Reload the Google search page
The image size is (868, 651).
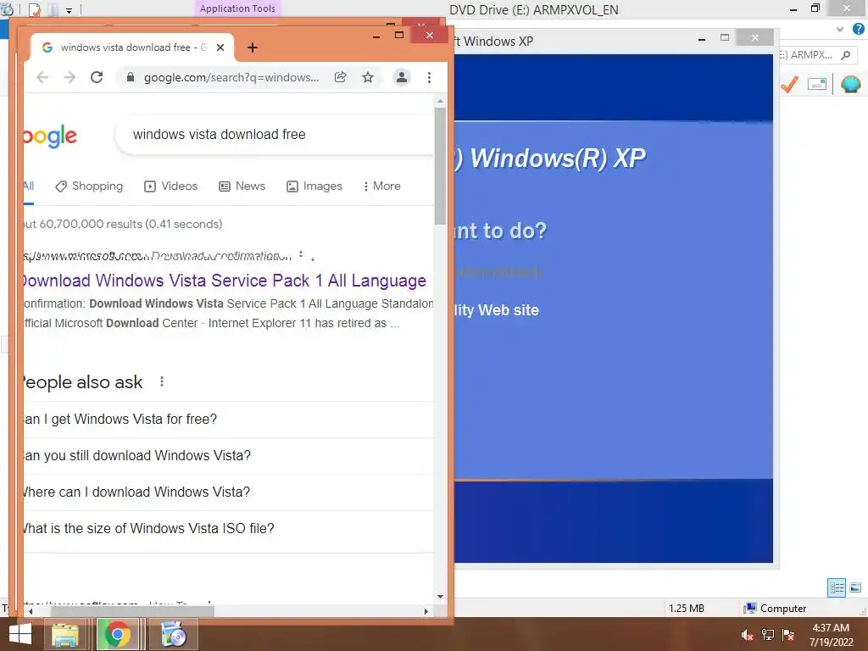pos(97,77)
